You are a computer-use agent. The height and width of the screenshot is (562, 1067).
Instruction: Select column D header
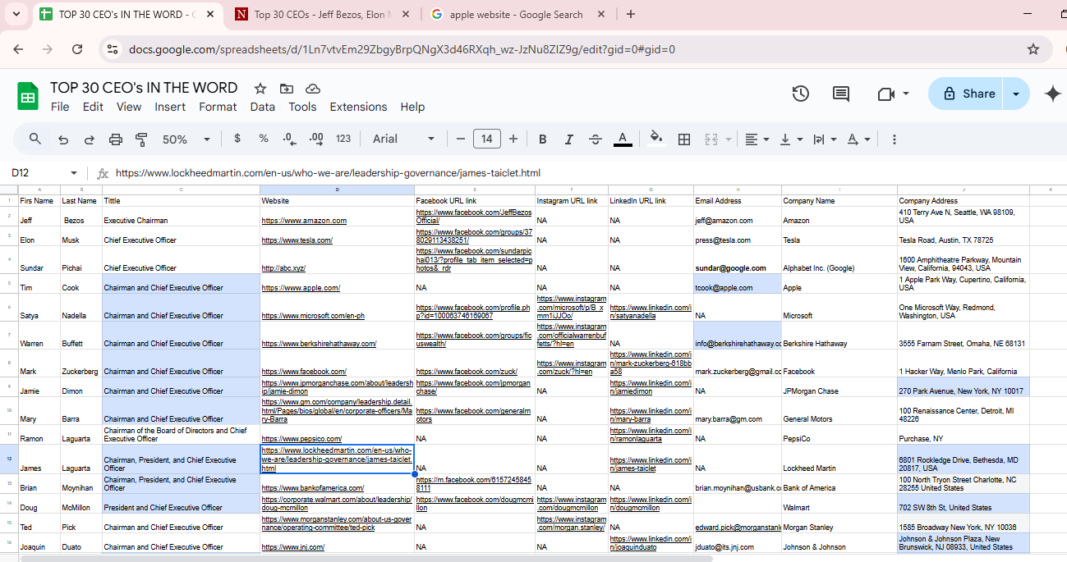(337, 190)
